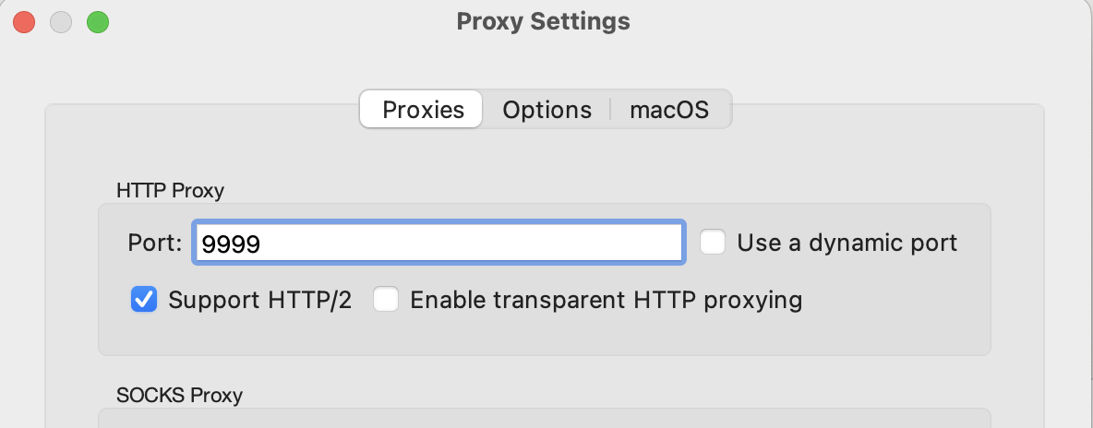
Task: Zoom window with the green button
Action: 98,21
